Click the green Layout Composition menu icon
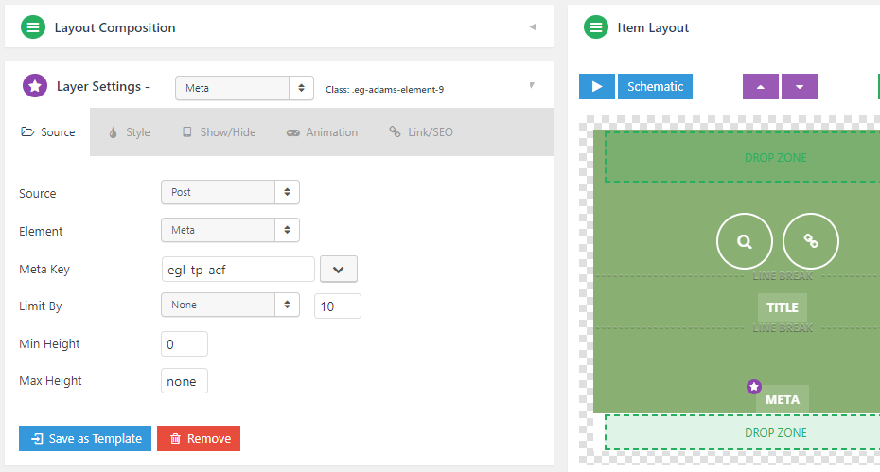This screenshot has width=880, height=472. coord(33,27)
